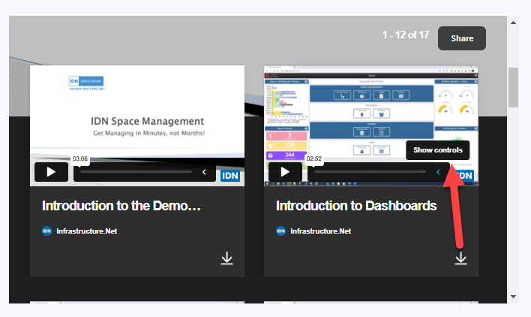Show controls chevron on Introduction to Dashboards player
Screen dimensions: 531x317
438,172
